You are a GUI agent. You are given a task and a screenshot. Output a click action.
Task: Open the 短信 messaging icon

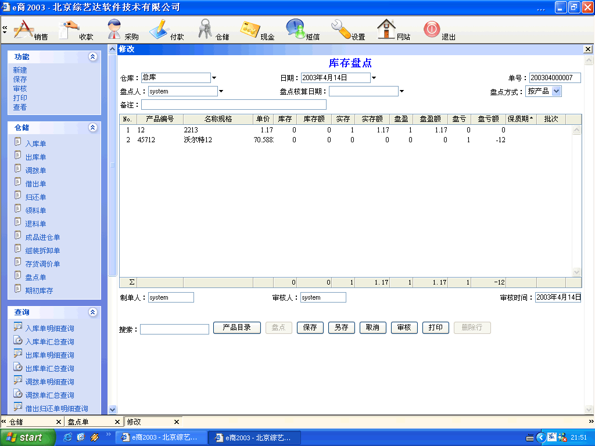296,29
